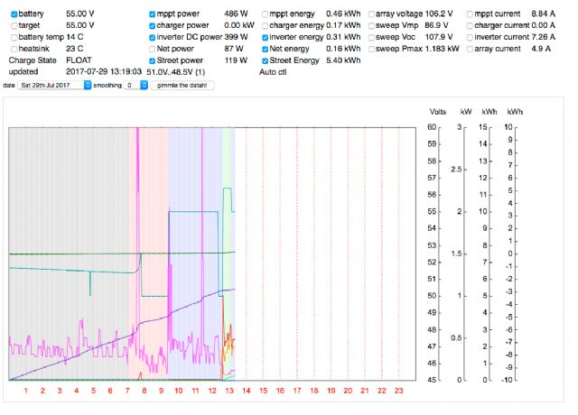Uncheck the battery voltage checkbox

click(x=14, y=15)
